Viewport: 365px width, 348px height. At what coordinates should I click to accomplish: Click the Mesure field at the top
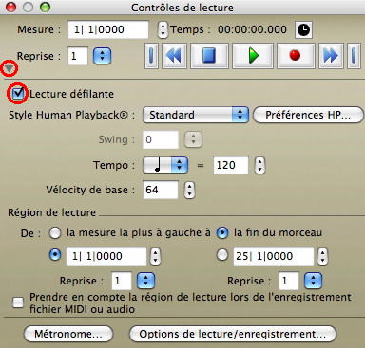(x=108, y=29)
